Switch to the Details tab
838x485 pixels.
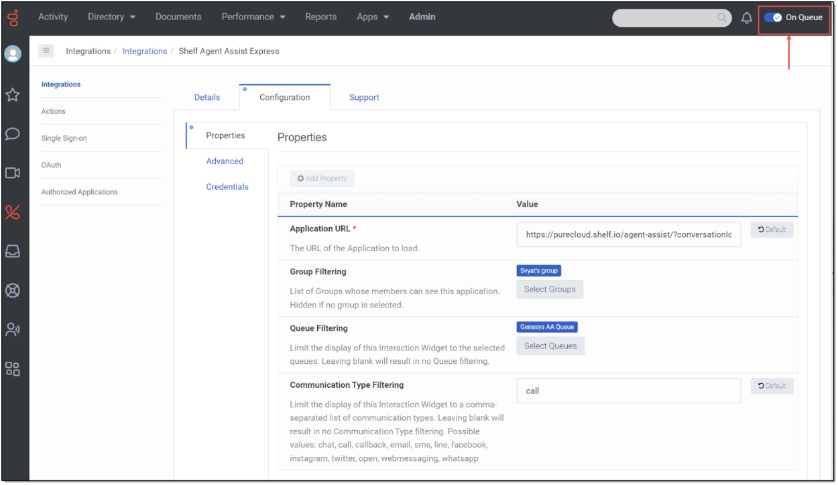[x=207, y=97]
